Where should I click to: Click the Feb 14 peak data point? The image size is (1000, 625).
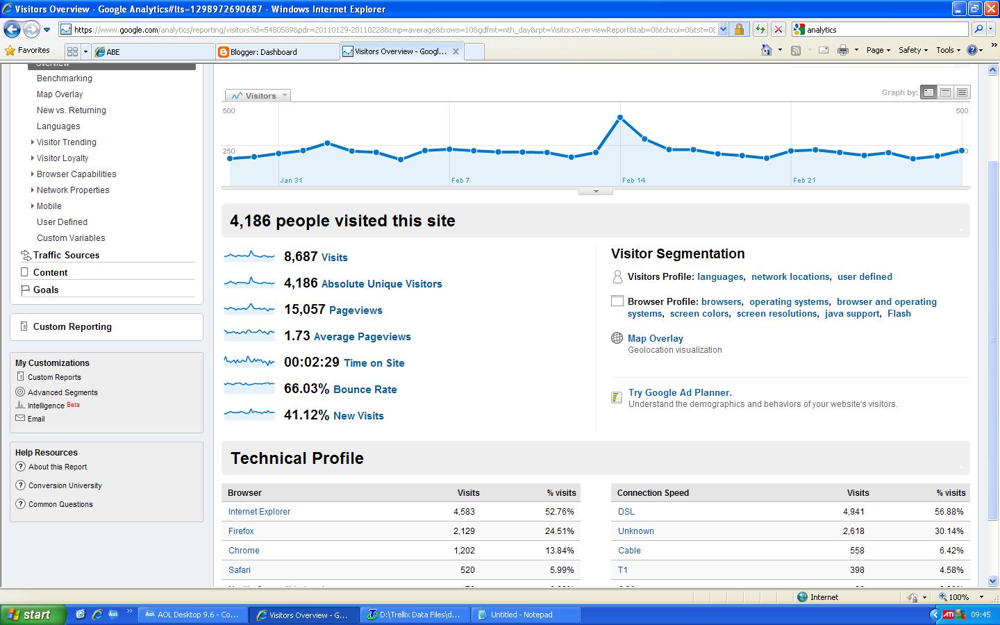[x=620, y=117]
